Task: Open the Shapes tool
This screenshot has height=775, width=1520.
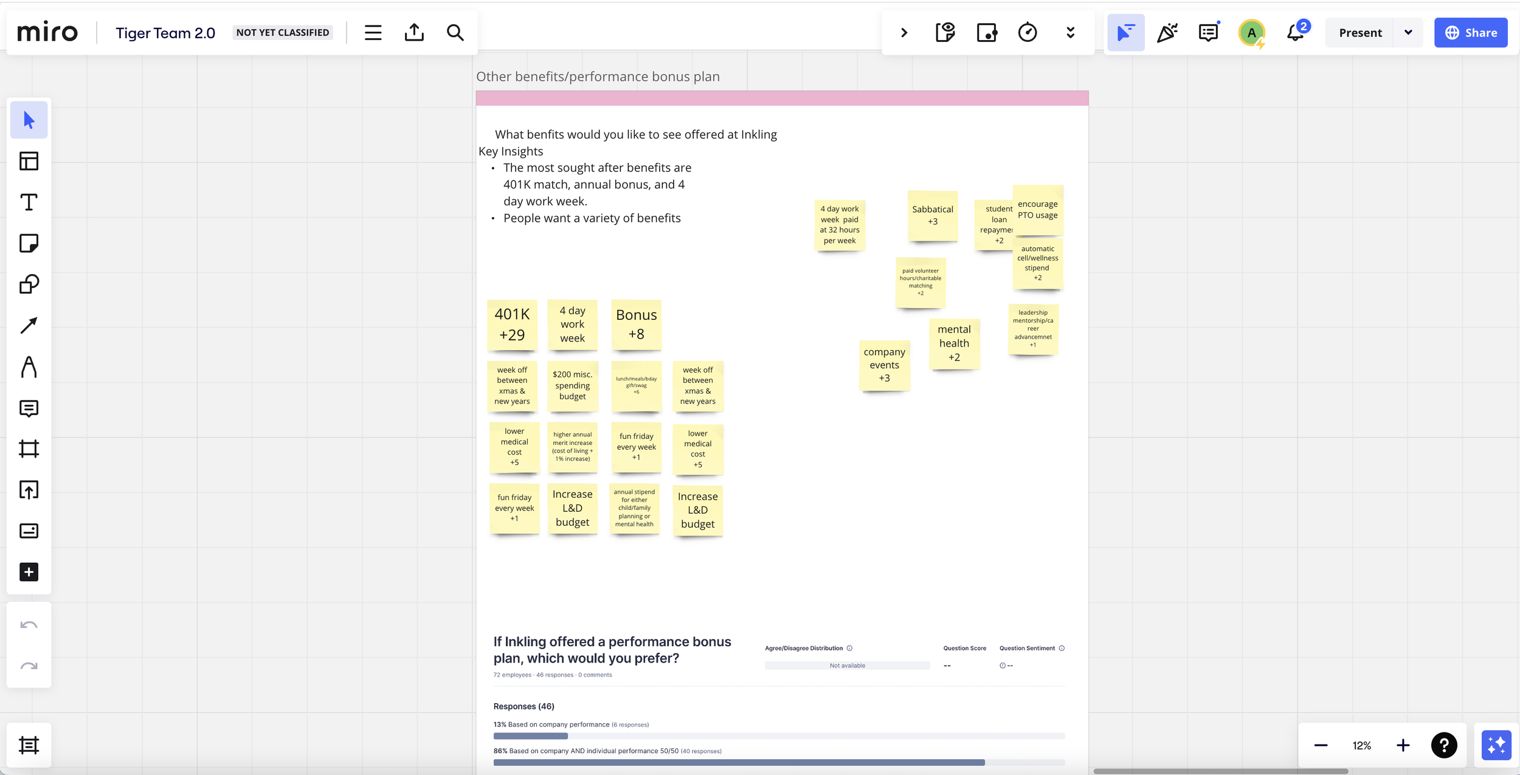Action: [29, 284]
